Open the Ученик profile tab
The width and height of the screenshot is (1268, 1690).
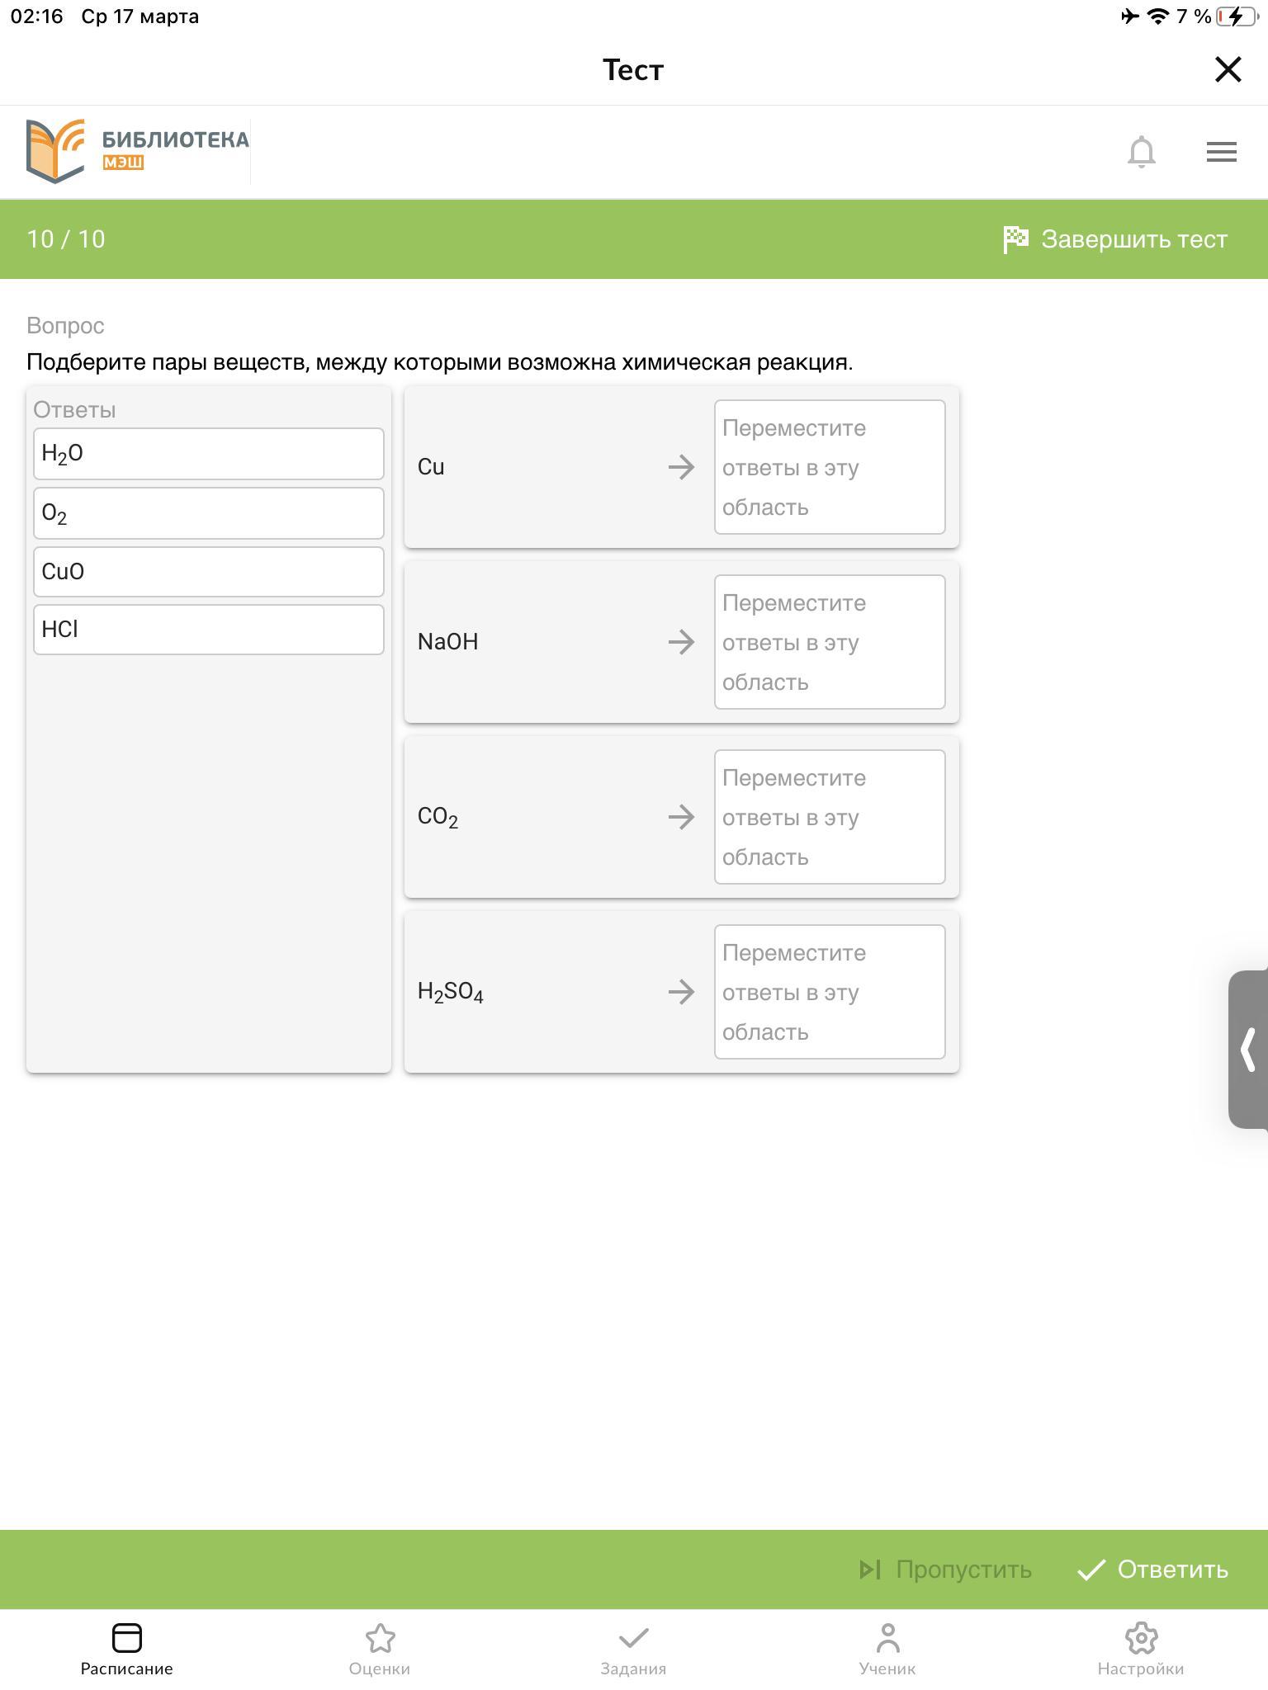coord(887,1650)
